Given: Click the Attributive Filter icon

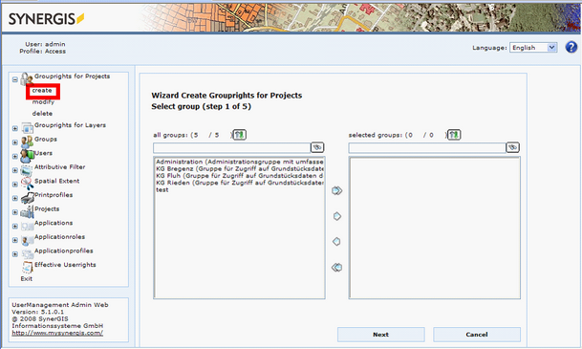Looking at the screenshot, I should (27, 170).
